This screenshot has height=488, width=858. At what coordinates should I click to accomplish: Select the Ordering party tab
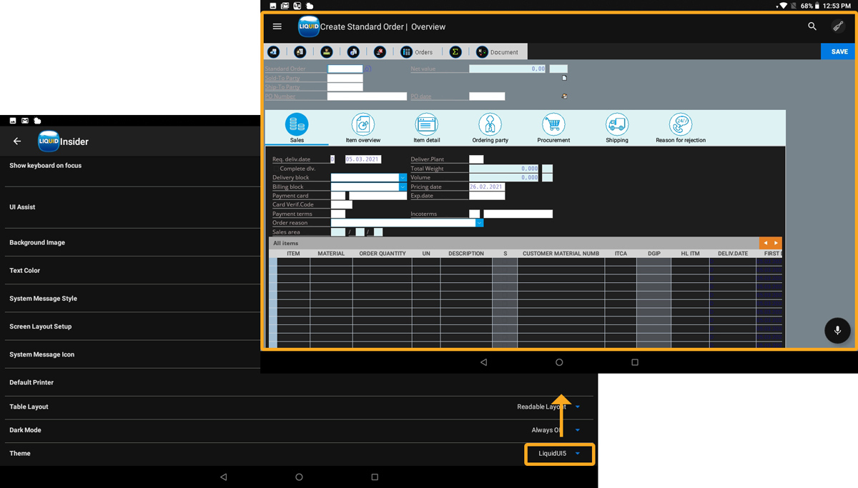[490, 129]
